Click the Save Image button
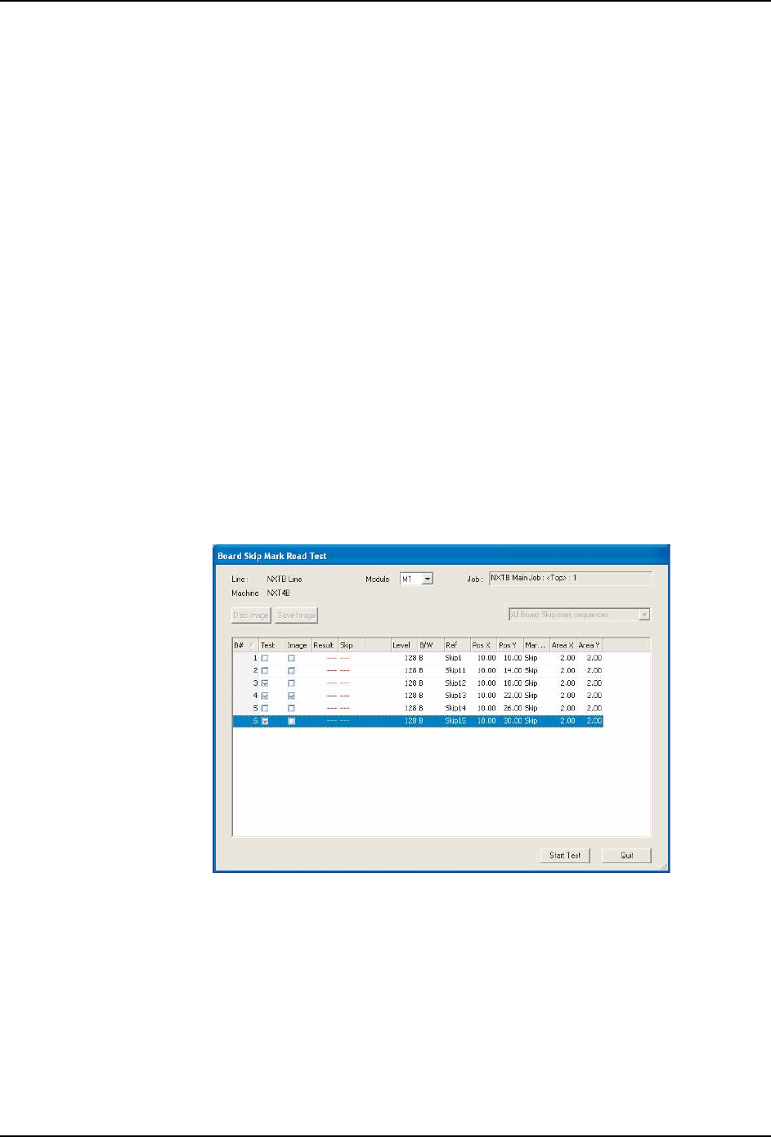The height and width of the screenshot is (1137, 771). (x=297, y=616)
